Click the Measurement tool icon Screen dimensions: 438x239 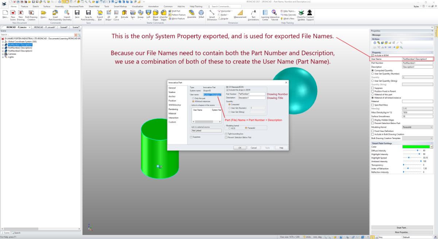pyautogui.click(x=240, y=12)
